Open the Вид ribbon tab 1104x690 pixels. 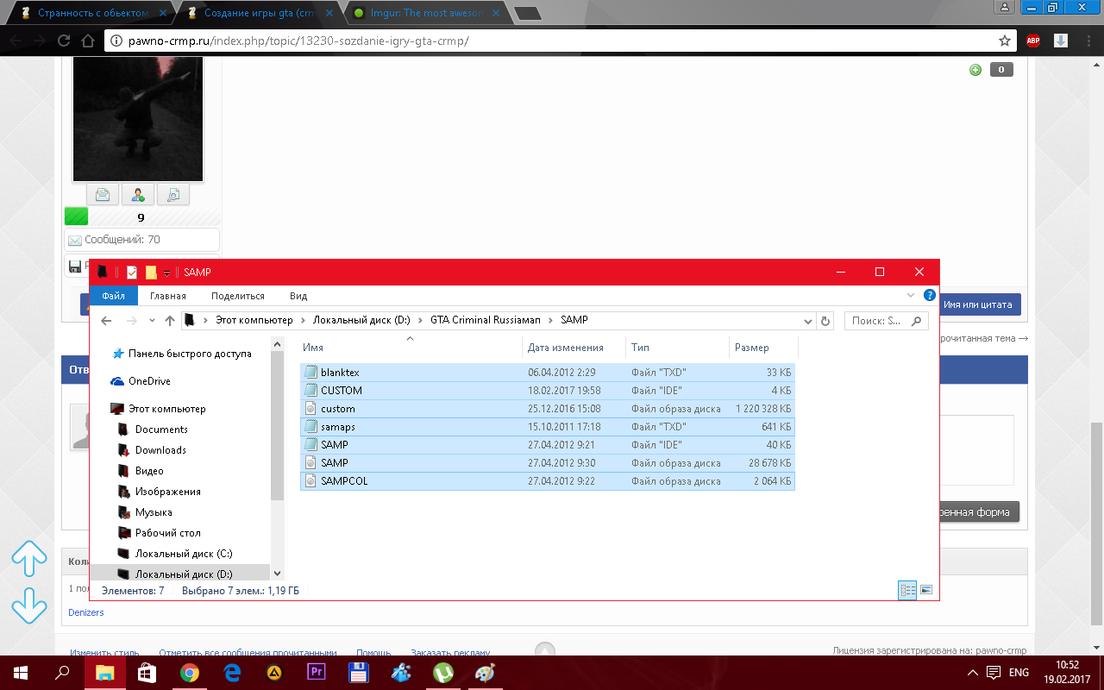coord(298,296)
